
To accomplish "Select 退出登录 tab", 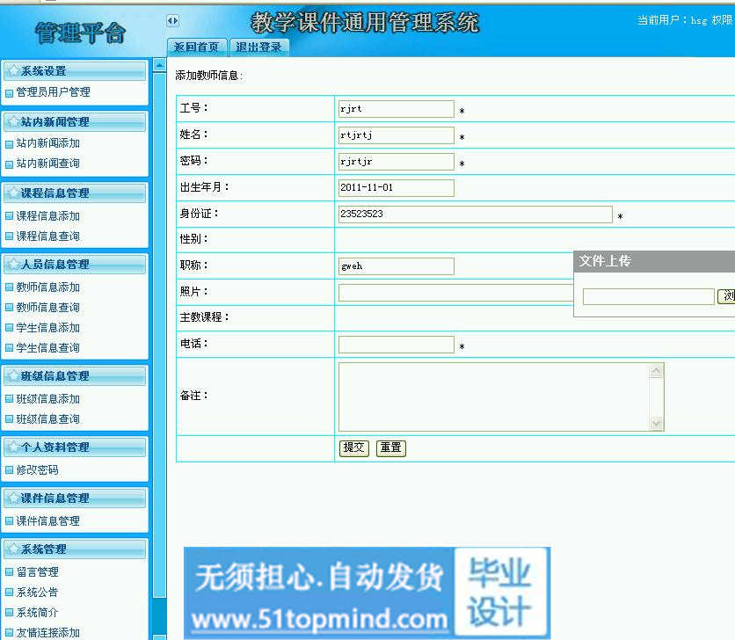I will [x=258, y=47].
